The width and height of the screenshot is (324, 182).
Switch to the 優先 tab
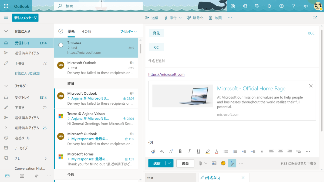click(71, 32)
